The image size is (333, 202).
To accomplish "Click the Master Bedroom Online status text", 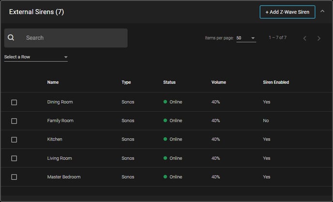I will 176,177.
